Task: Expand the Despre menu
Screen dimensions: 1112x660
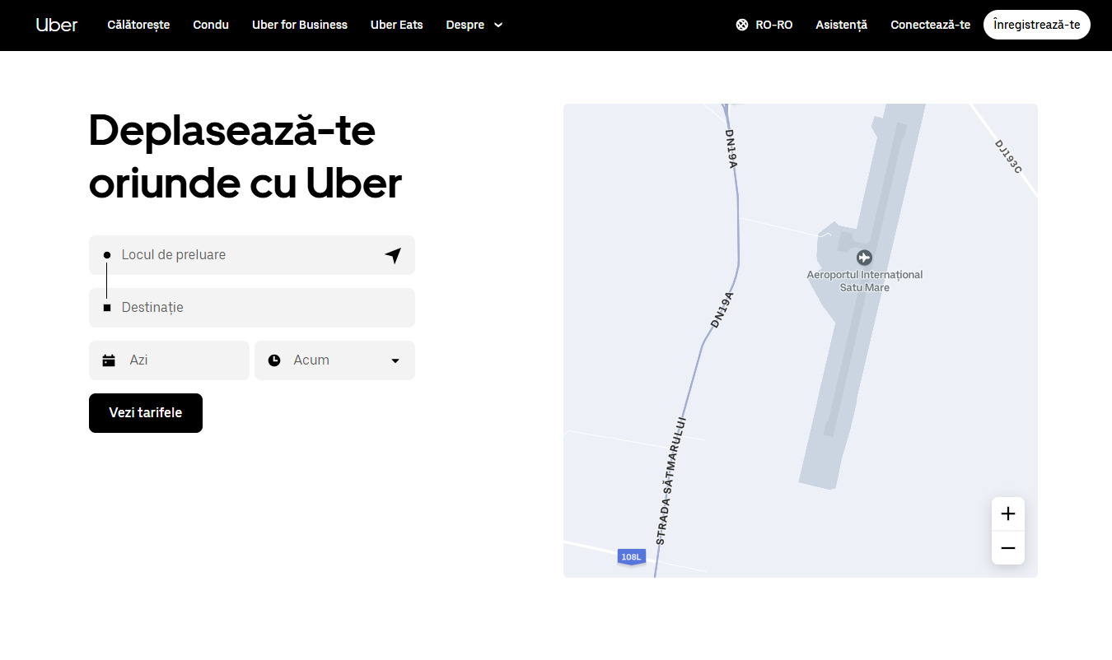Action: click(x=474, y=25)
